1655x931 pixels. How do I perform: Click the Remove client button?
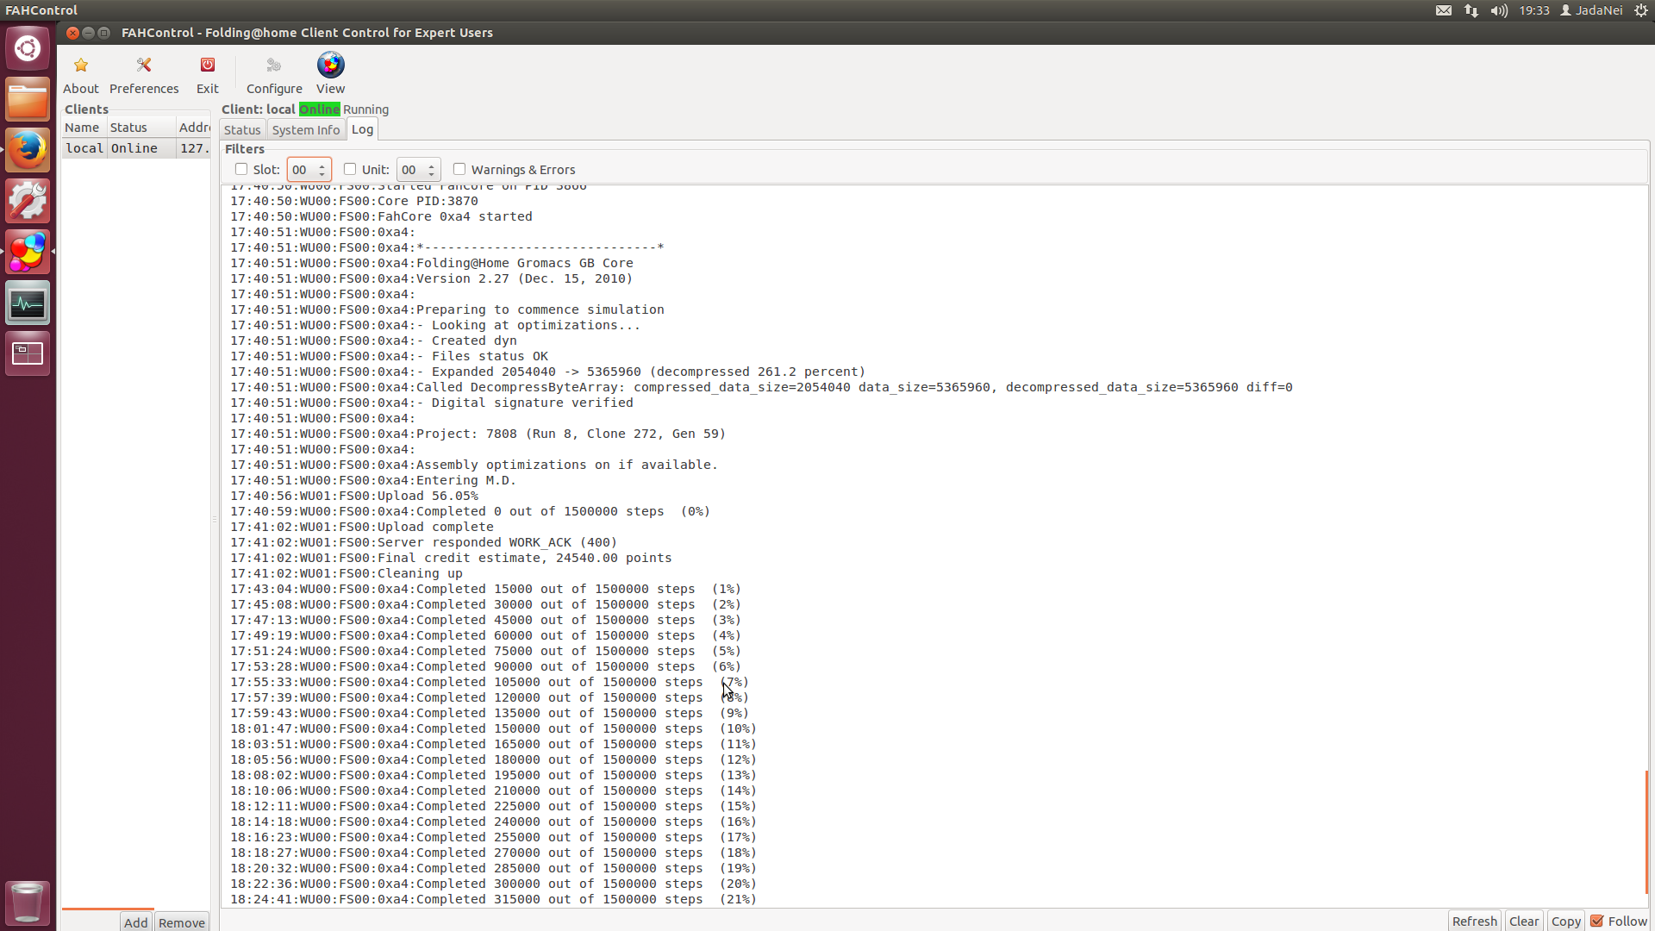(x=182, y=922)
